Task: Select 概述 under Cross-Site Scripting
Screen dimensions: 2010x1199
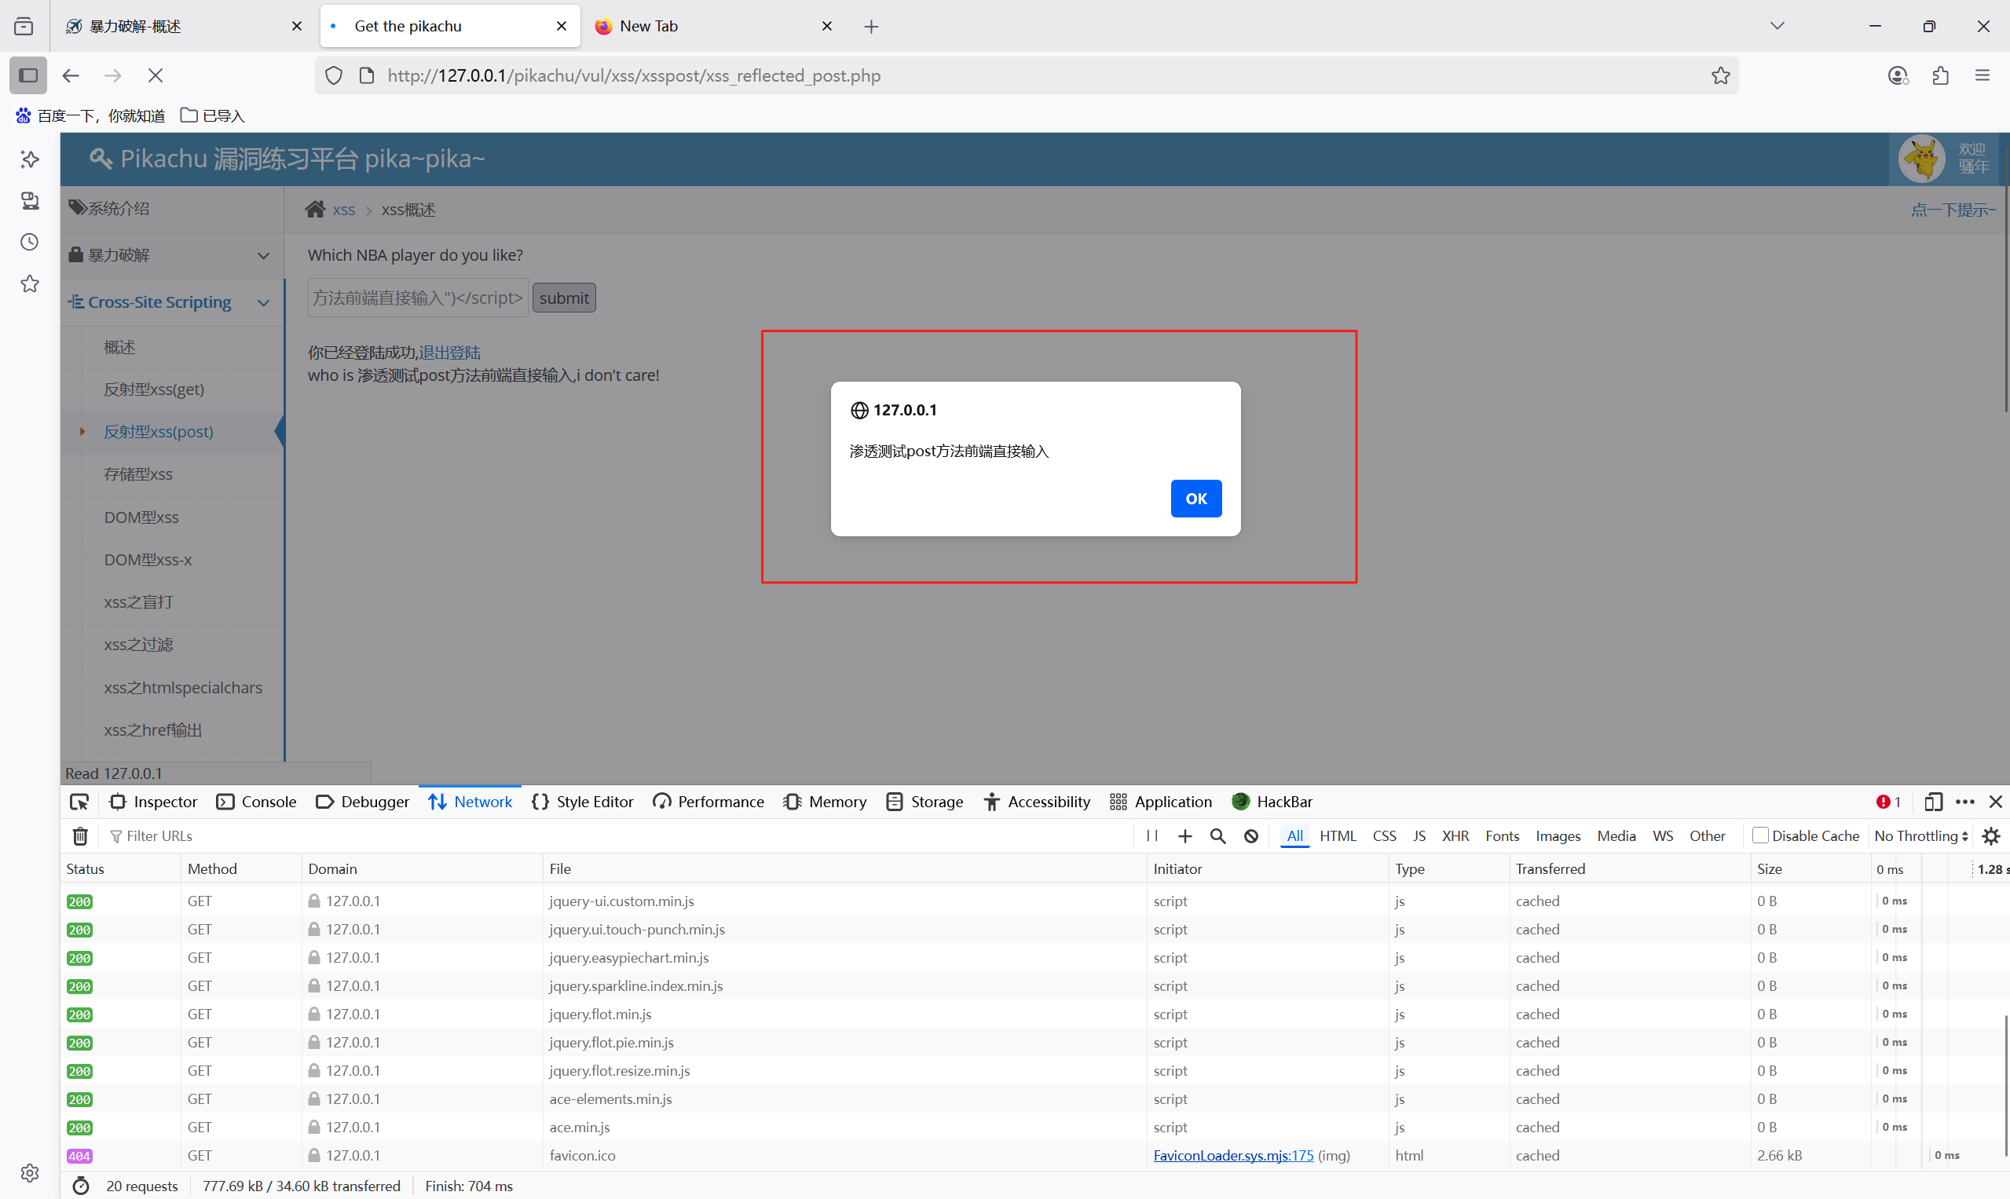Action: tap(119, 347)
